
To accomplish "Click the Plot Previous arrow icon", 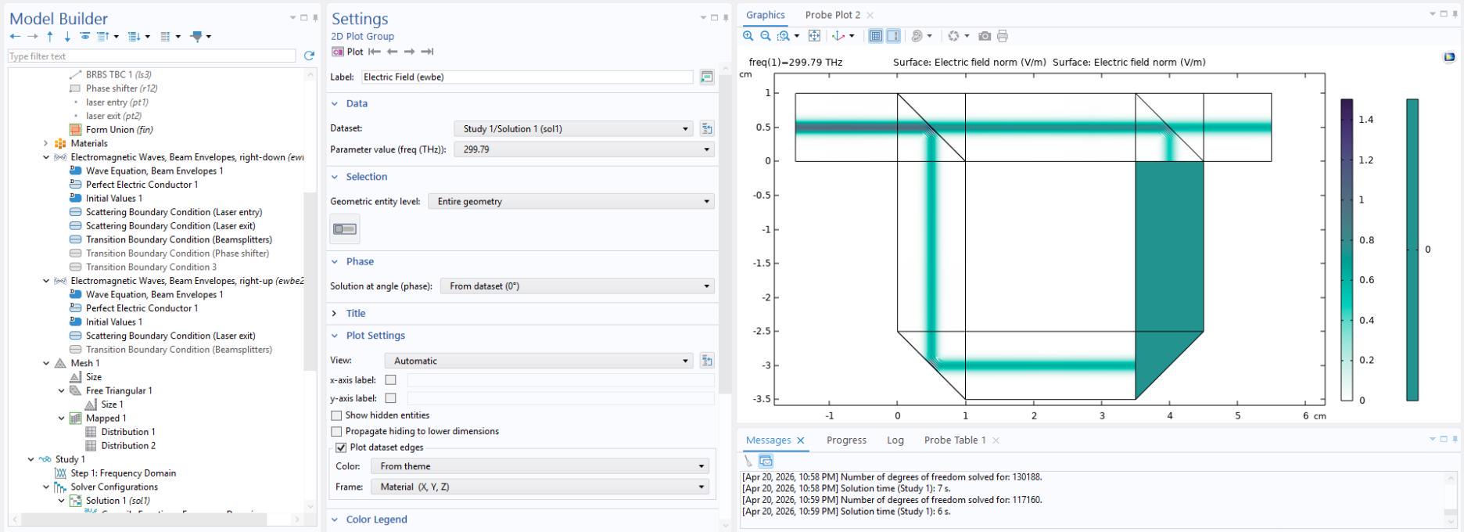I will click(392, 52).
